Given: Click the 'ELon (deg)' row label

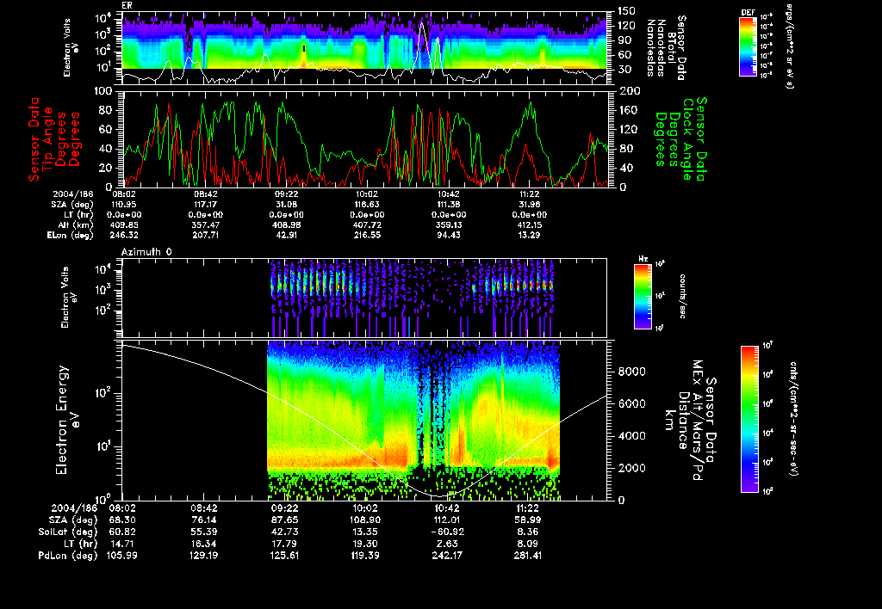Looking at the screenshot, I should click(x=71, y=236).
